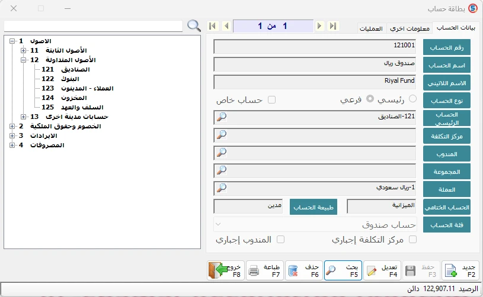Click the طباعة F7 print button

pos(264,270)
